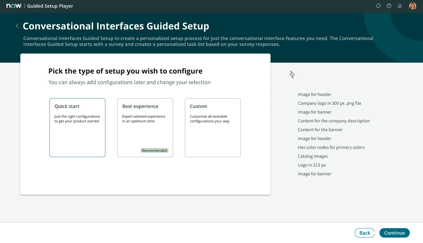
Task: Click the Guided Setup Player title
Action: (x=50, y=6)
